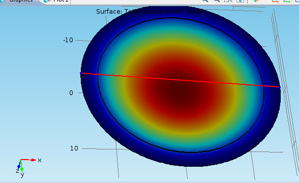Viewport: 299px width, 183px height.
Task: Select the XY view icon
Action: (275, 1)
